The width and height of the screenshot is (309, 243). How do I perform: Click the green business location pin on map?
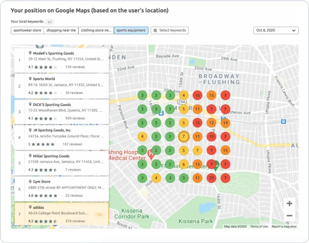click(x=216, y=165)
